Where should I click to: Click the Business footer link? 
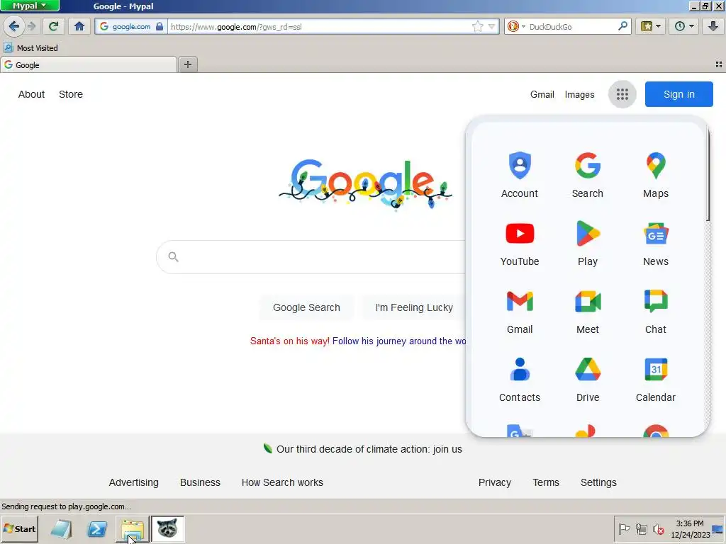pos(200,482)
